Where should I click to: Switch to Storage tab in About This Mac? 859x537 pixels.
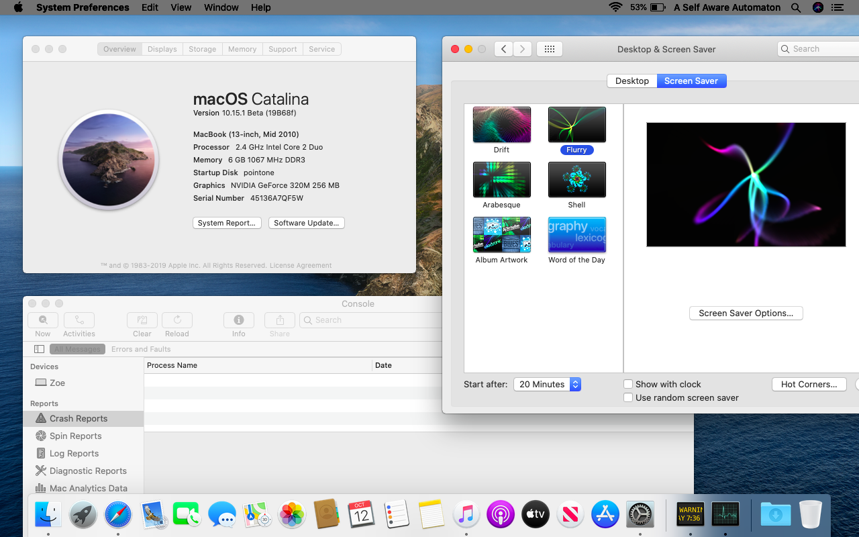203,49
